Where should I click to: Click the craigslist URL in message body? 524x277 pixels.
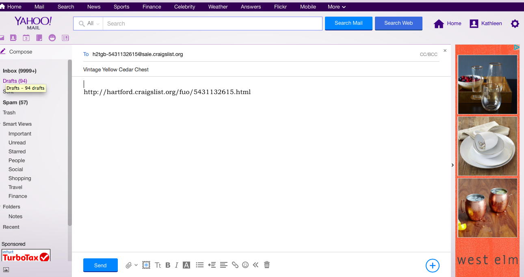click(x=167, y=92)
